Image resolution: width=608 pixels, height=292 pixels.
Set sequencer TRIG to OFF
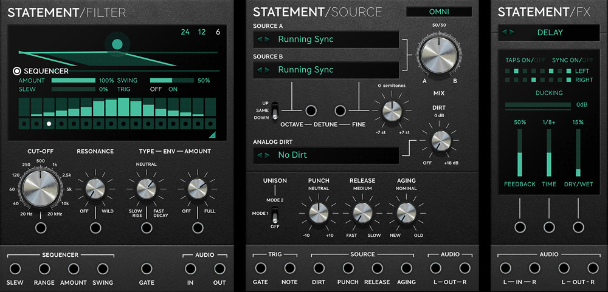tap(156, 89)
